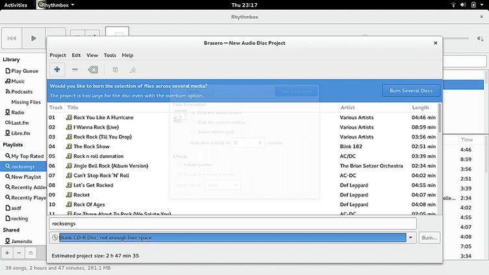Click the split track toolbar icon

[x=115, y=70]
